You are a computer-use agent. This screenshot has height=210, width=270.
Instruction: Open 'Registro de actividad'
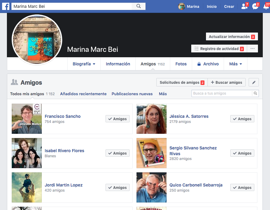coord(219,49)
